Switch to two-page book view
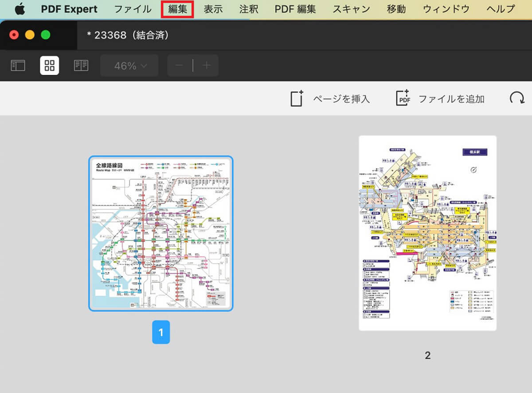This screenshot has height=393, width=532. tap(81, 66)
